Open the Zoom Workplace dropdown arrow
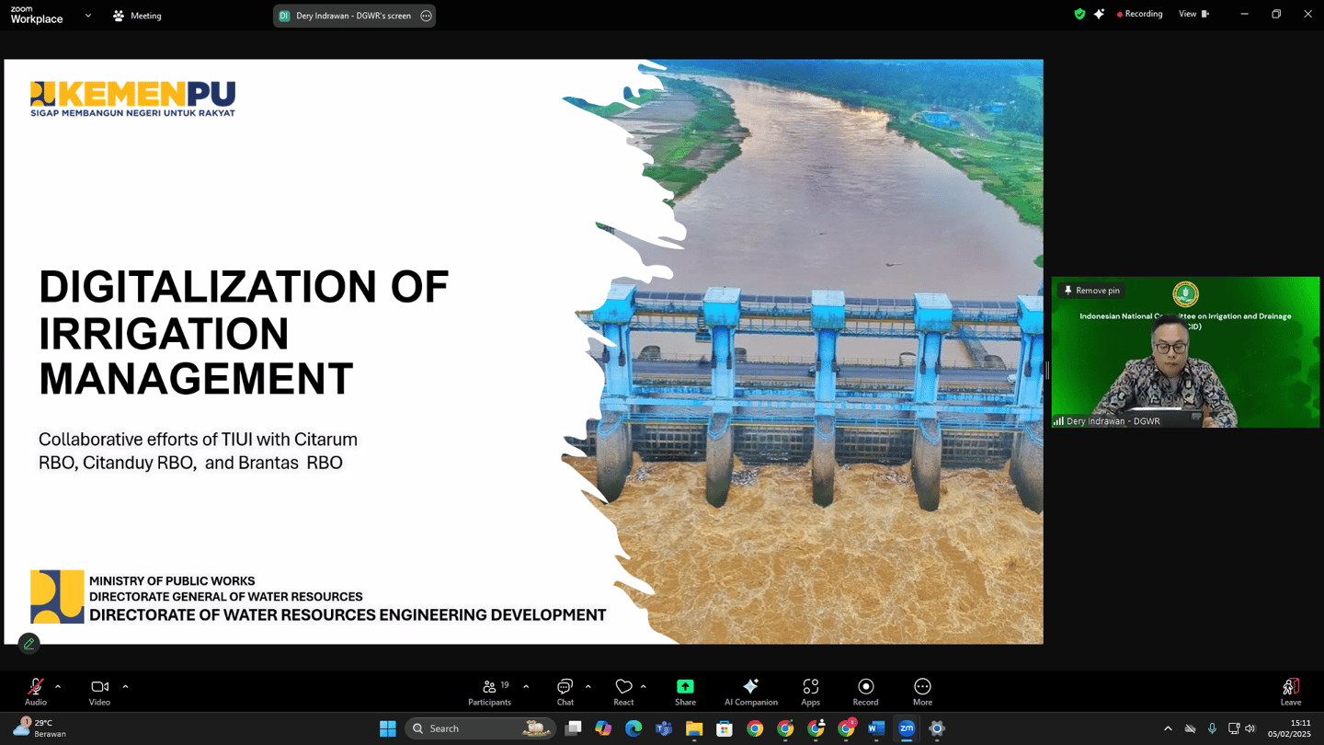Image resolution: width=1324 pixels, height=745 pixels. (x=88, y=16)
